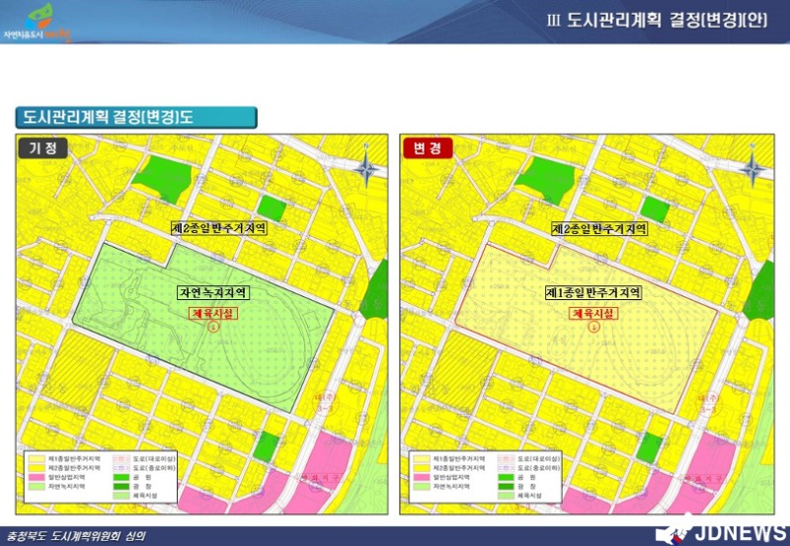
Task: Click the 제1종일반주거지역 label on the right map
Action: tap(593, 293)
